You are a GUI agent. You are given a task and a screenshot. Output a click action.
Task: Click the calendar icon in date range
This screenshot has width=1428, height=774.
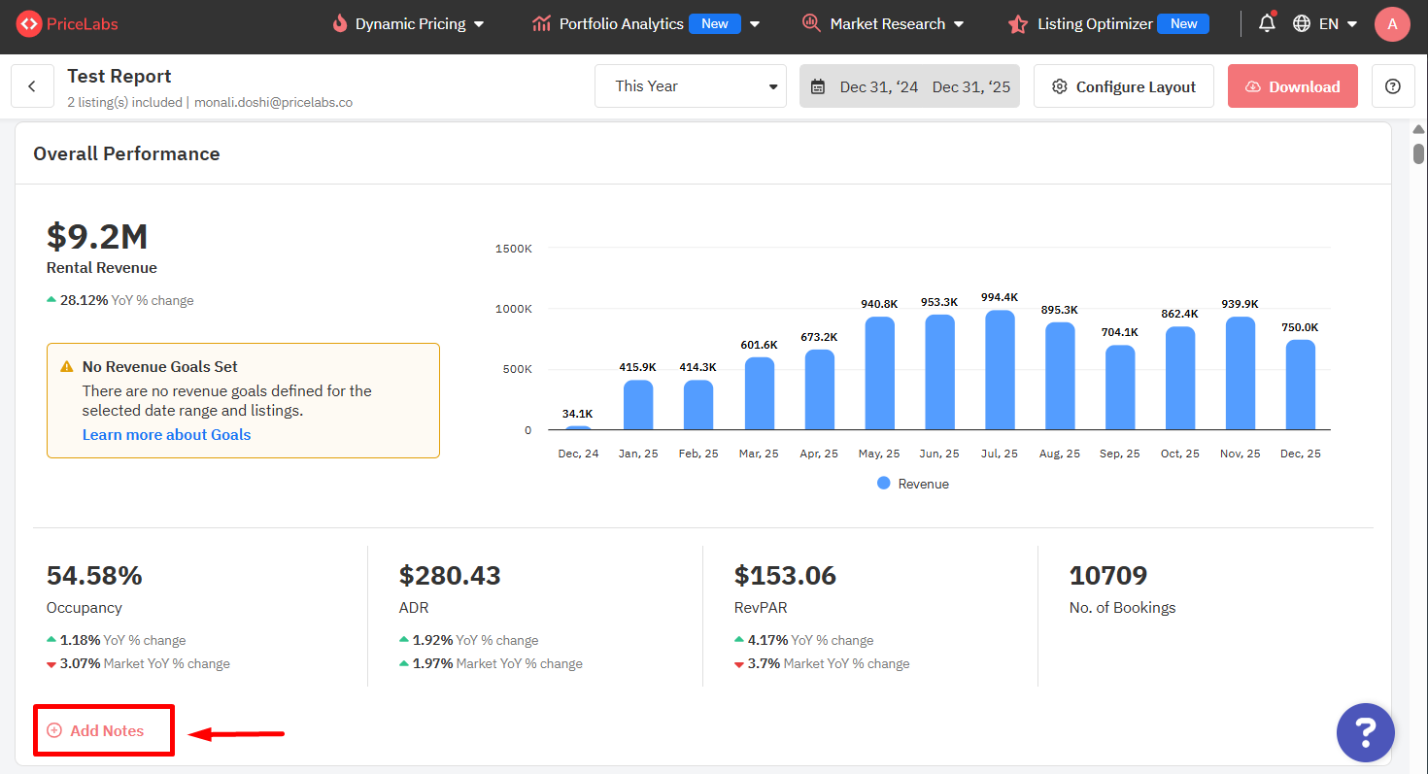(x=818, y=87)
